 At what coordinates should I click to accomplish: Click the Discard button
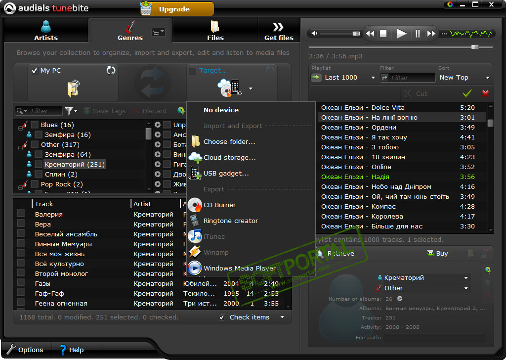point(149,111)
